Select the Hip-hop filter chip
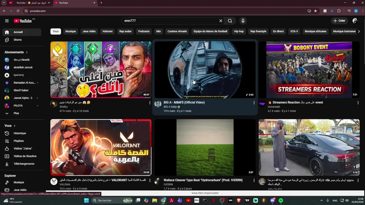The width and height of the screenshot is (365, 205). (x=239, y=31)
